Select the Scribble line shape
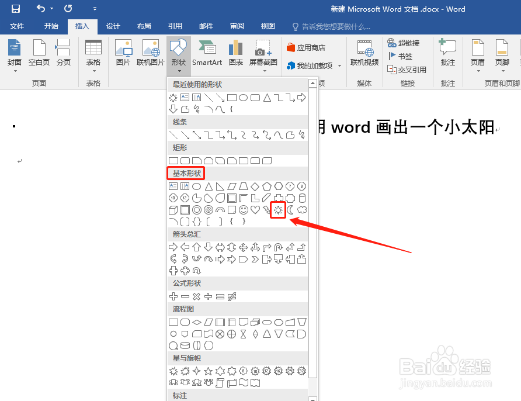The width and height of the screenshot is (521, 401). [x=302, y=134]
